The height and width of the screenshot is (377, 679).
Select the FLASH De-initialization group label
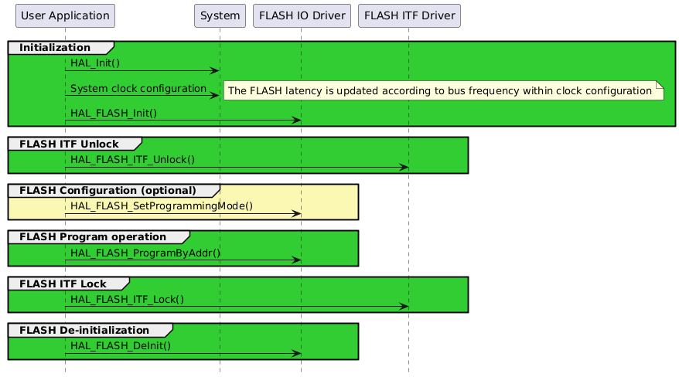(x=84, y=331)
